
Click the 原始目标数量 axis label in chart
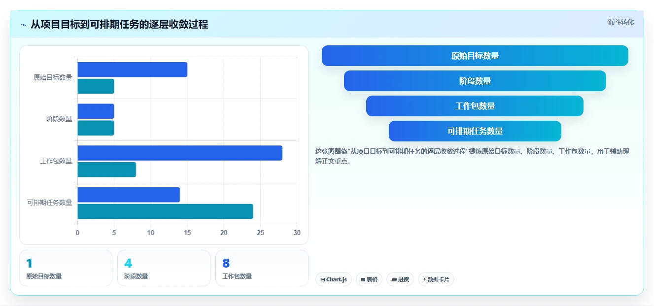click(x=53, y=77)
